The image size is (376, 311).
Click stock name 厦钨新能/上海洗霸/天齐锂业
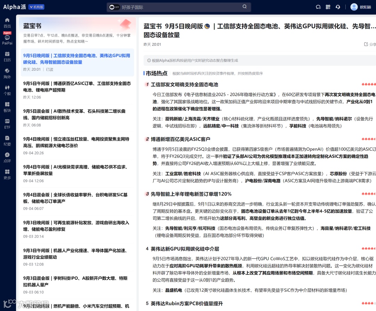click(192, 119)
